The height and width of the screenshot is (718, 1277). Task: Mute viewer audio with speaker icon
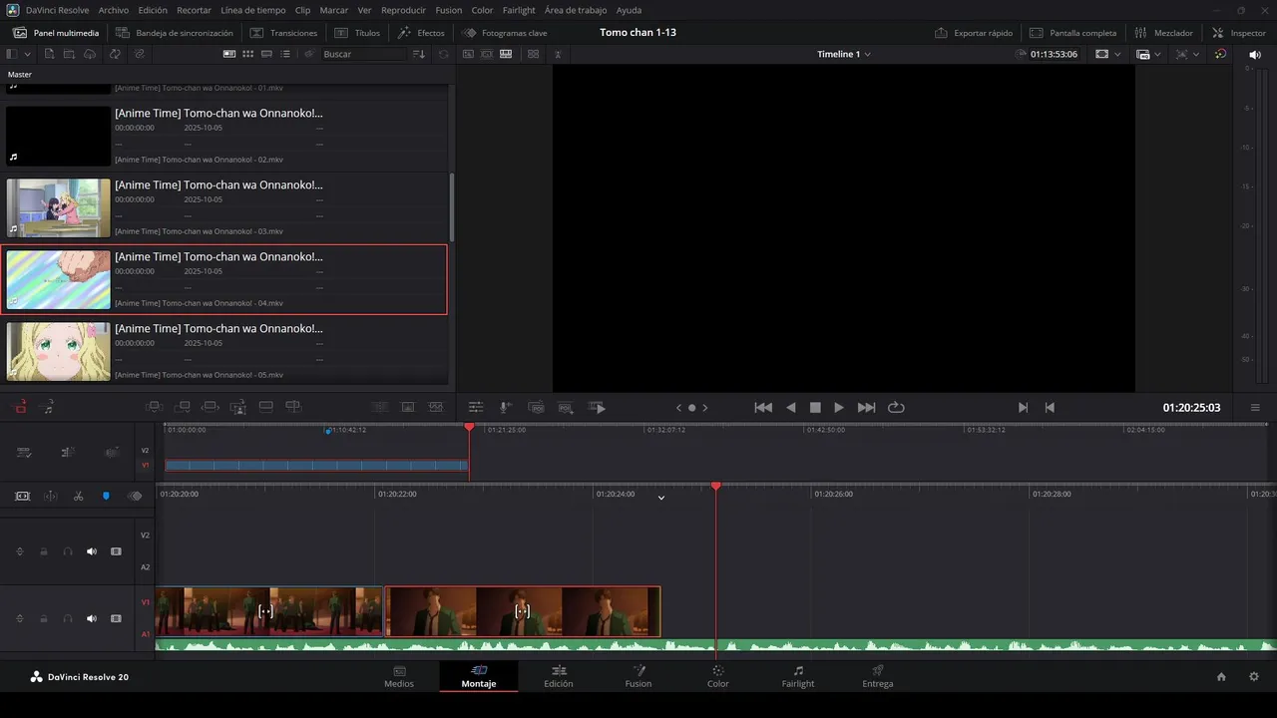[1255, 54]
